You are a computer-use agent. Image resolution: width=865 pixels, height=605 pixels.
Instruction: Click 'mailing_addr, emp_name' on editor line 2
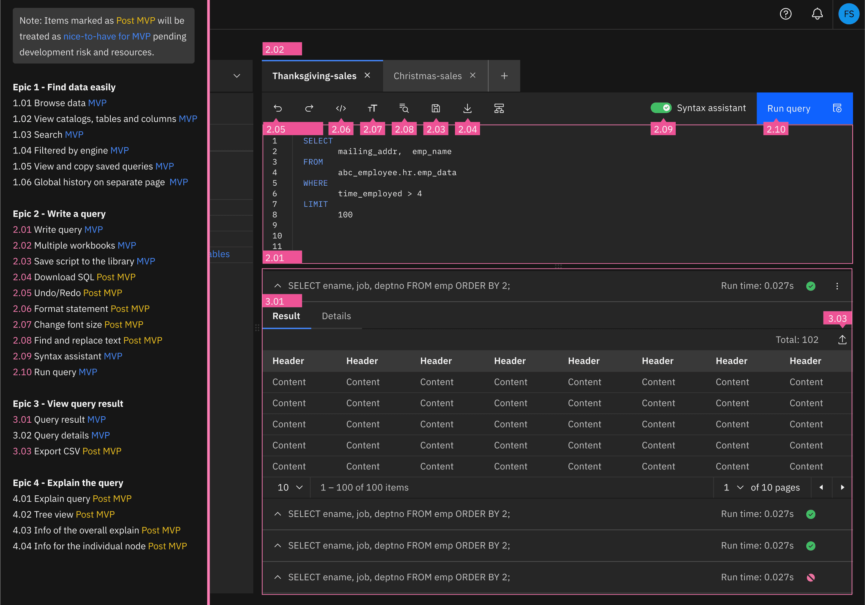coord(394,152)
